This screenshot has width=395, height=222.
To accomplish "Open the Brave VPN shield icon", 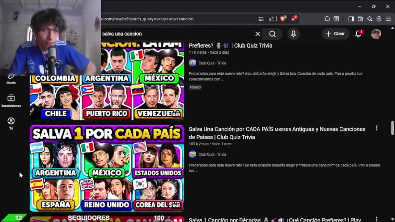I will (x=379, y=19).
